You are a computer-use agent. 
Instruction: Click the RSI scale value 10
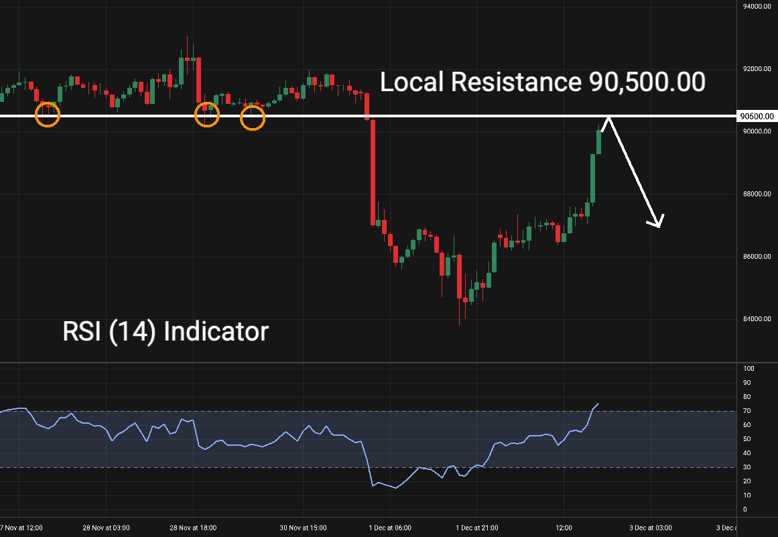[x=747, y=495]
